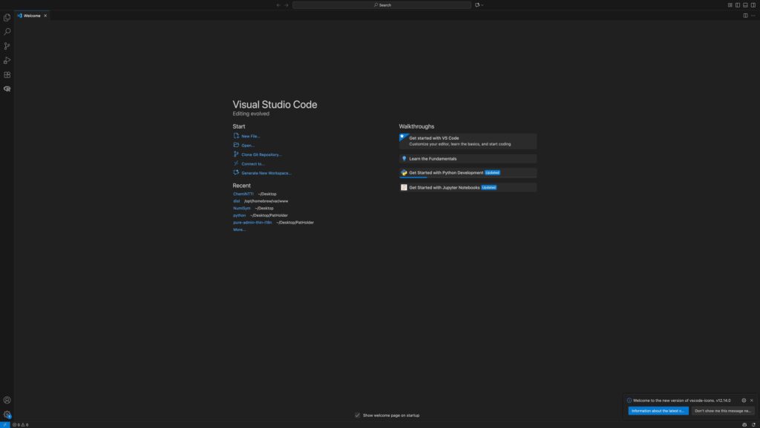Viewport: 760px width, 428px height.
Task: Open the Extensions view
Action: 7,74
